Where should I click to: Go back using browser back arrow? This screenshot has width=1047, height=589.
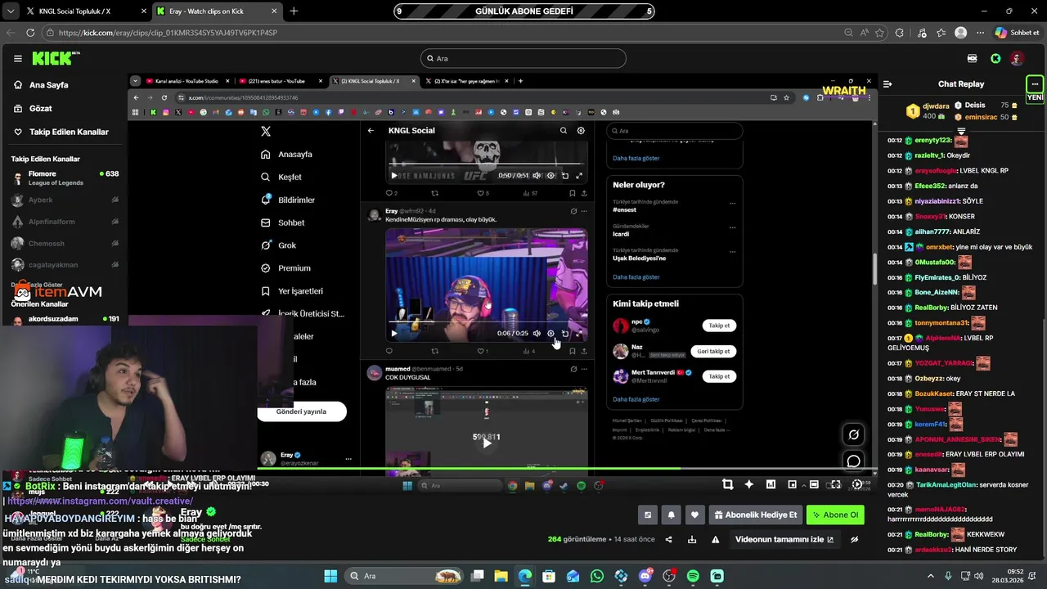pyautogui.click(x=11, y=33)
